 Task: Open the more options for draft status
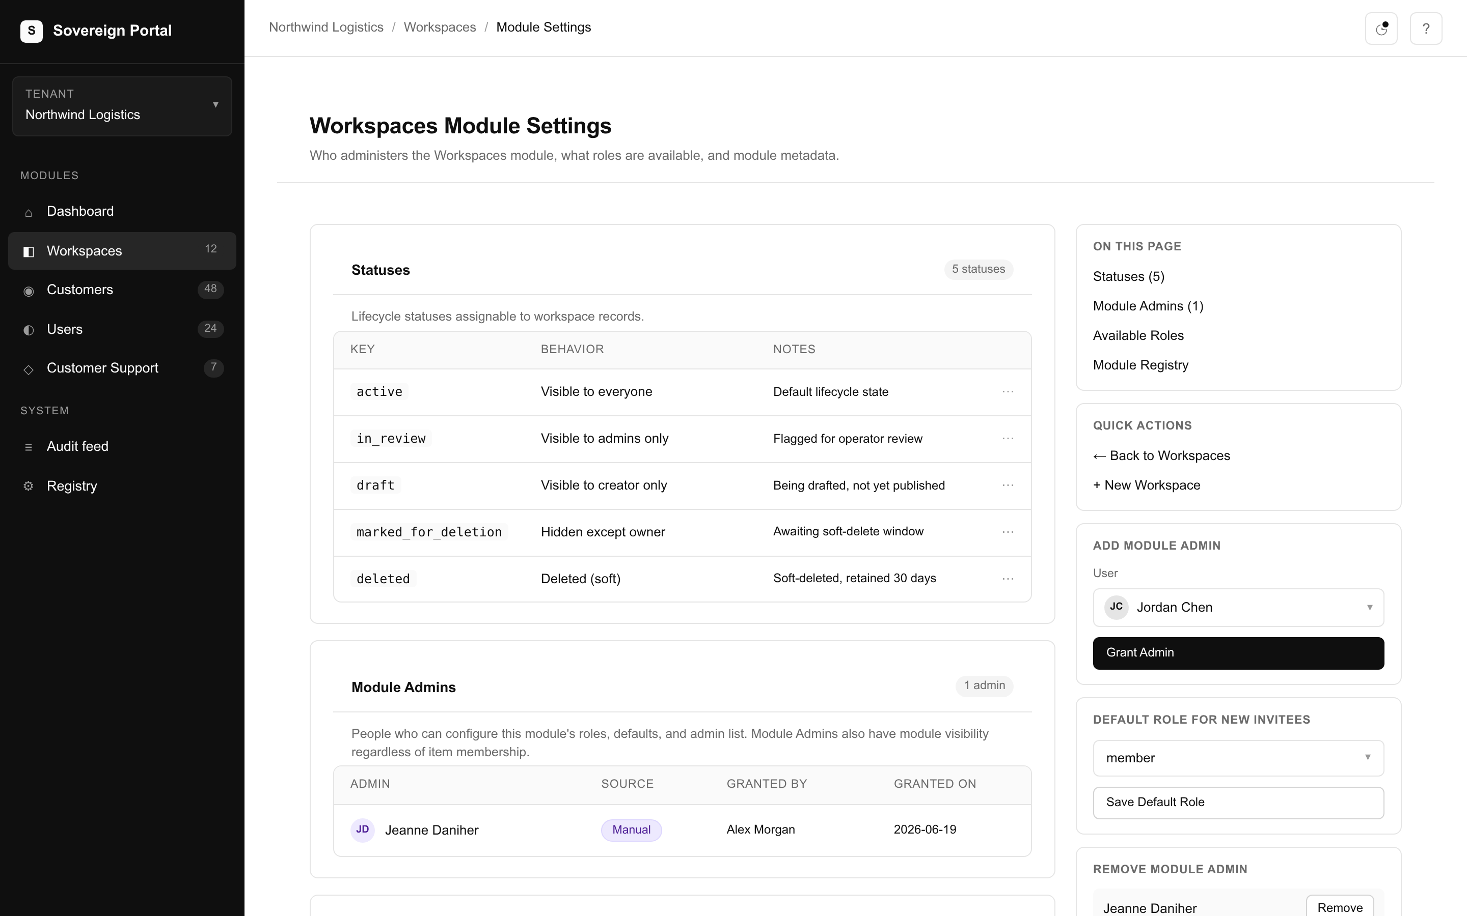tap(1008, 485)
